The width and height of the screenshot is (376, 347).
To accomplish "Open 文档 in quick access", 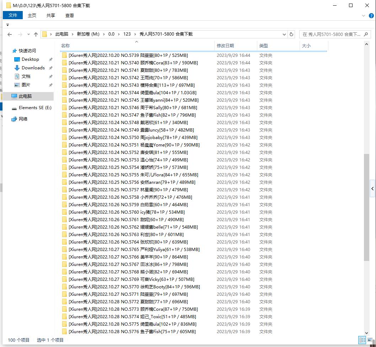I will 26,76.
